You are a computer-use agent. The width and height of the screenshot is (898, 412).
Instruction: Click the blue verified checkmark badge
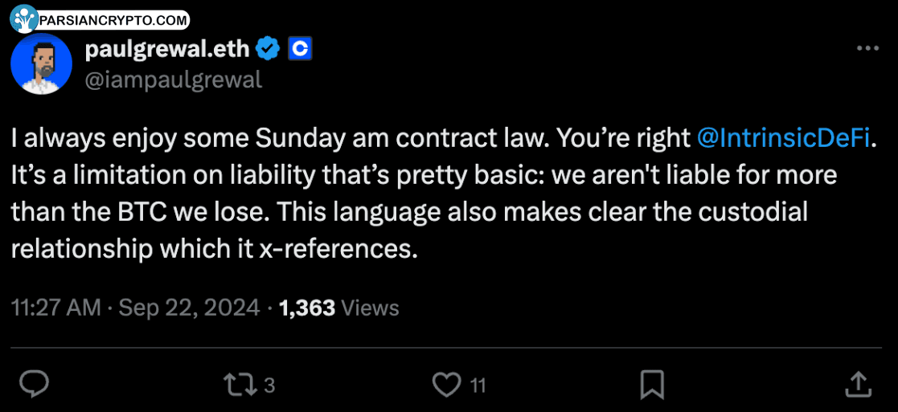tap(268, 49)
